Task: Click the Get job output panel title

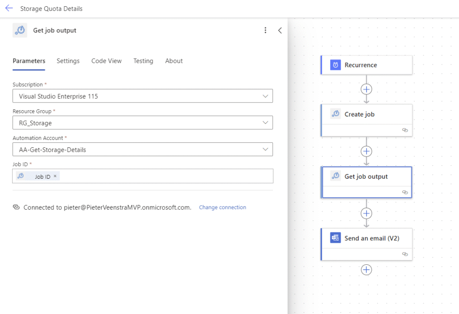Action: 54,30
